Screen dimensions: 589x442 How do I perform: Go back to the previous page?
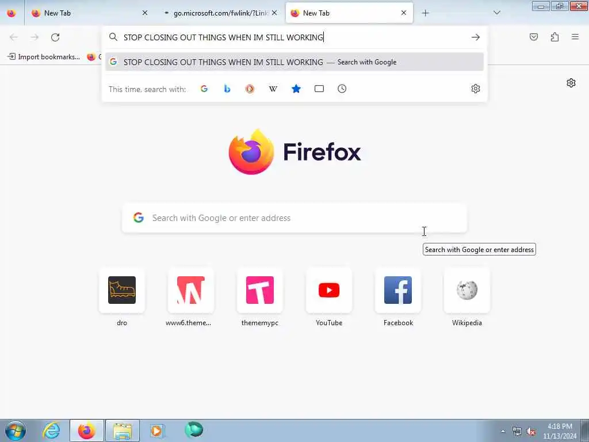[x=14, y=37]
